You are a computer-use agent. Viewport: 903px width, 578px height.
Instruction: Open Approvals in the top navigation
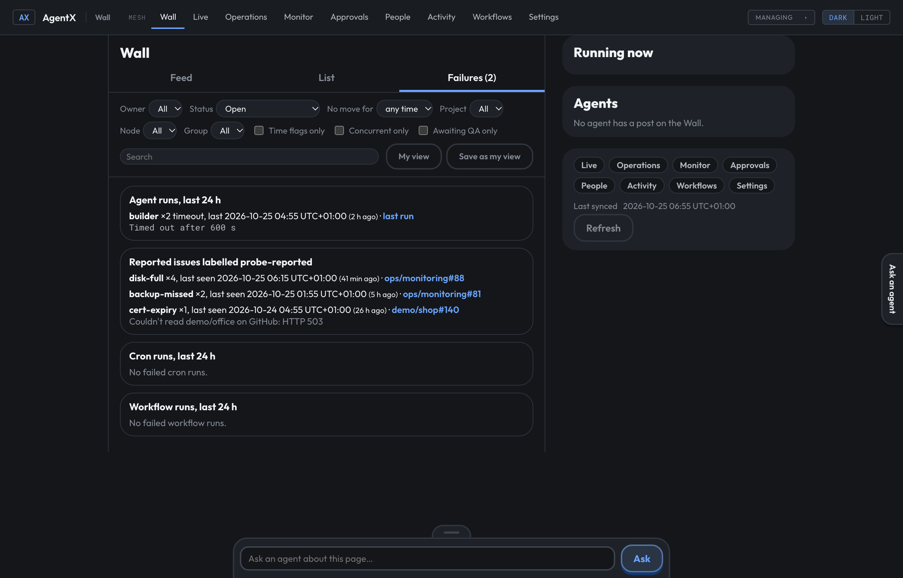(349, 17)
